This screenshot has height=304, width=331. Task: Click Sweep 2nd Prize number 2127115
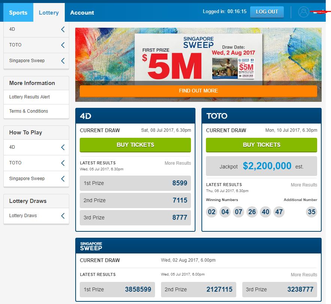[x=219, y=289]
